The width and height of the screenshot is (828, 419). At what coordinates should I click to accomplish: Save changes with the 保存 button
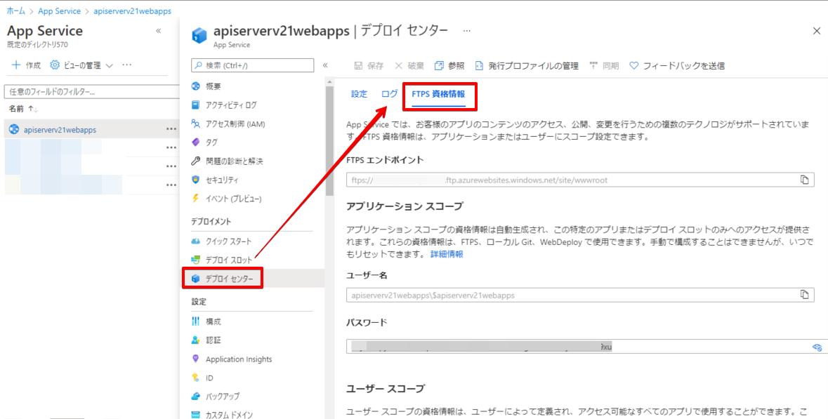(370, 65)
